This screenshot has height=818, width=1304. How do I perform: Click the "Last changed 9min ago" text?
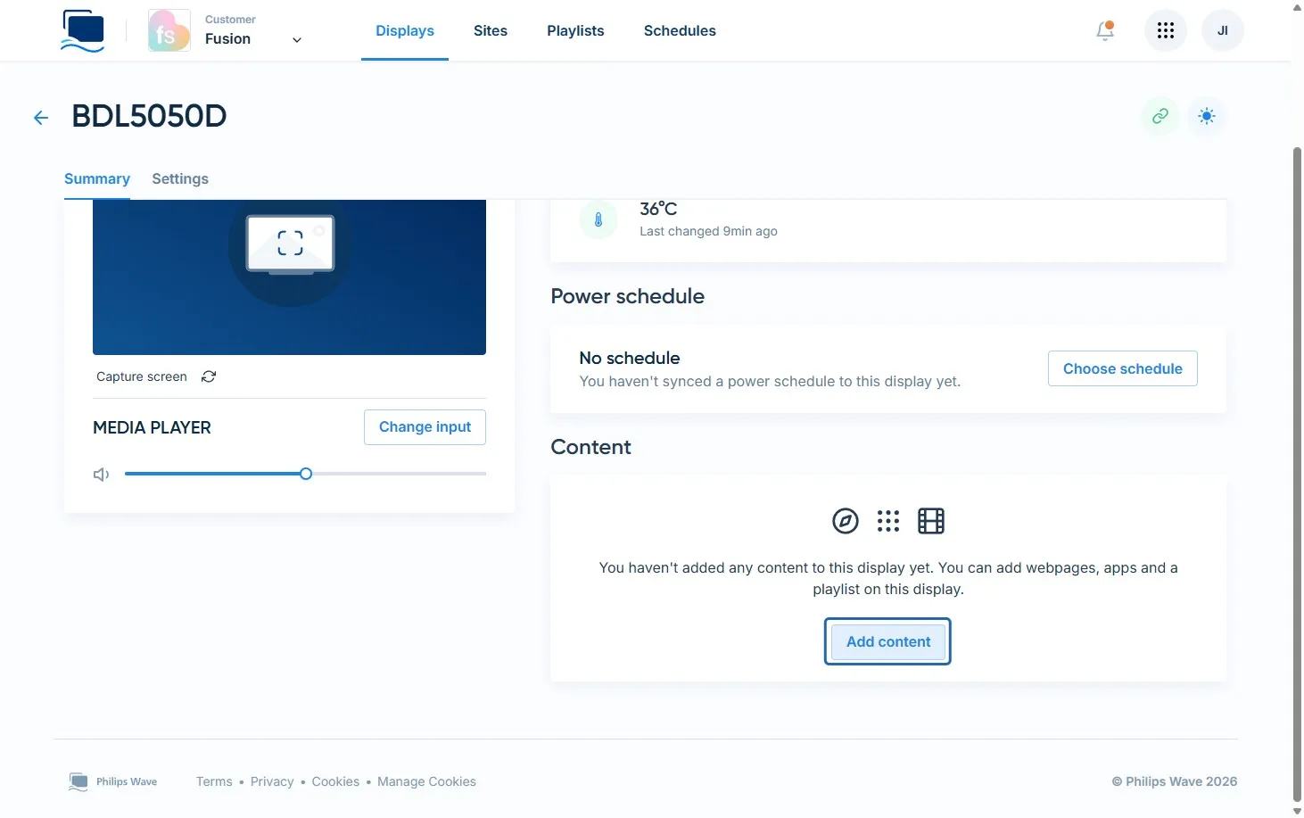708,231
